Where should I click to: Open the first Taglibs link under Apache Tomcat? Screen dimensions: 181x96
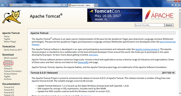pyautogui.click(x=7, y=39)
